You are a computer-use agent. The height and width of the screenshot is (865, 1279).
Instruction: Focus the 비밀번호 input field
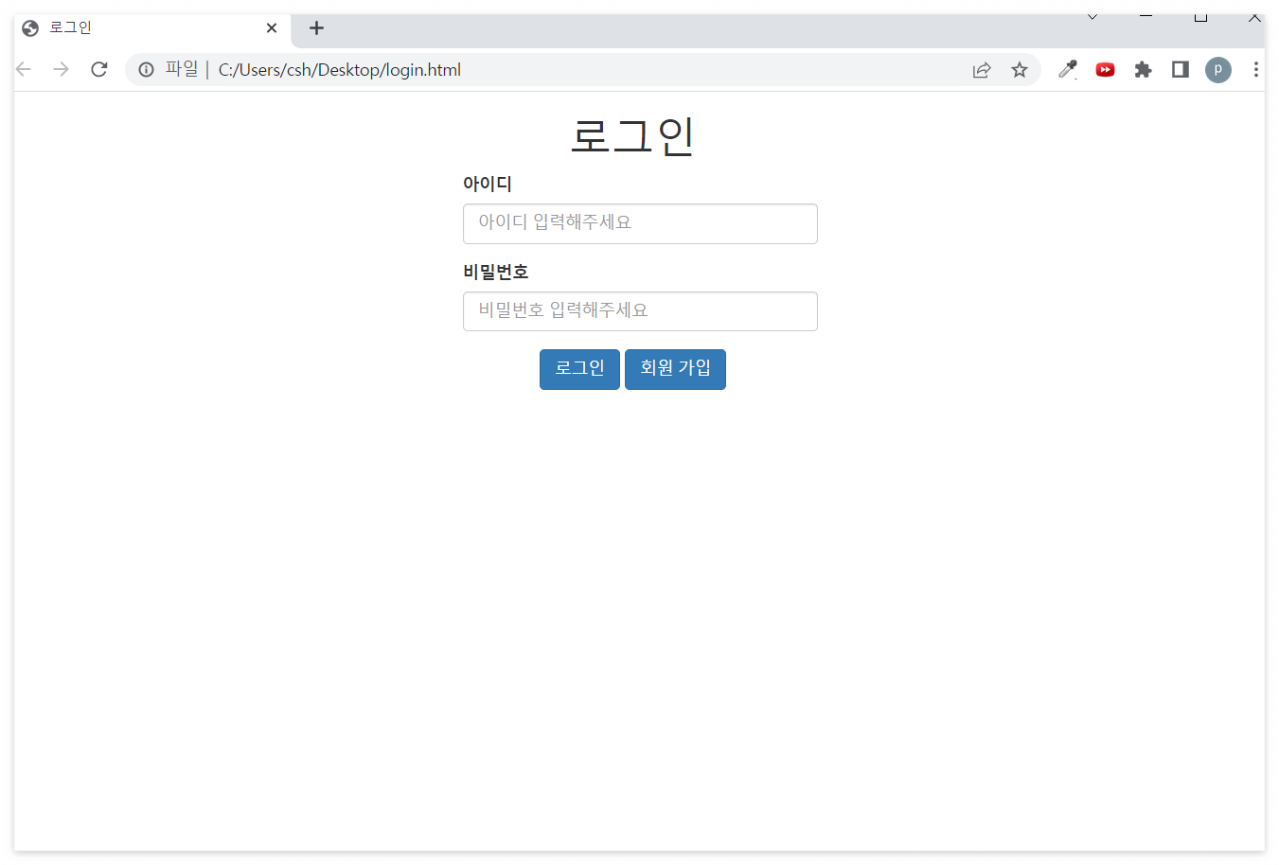640,311
